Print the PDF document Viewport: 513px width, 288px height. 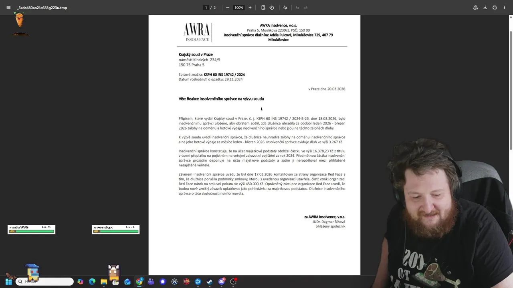click(x=495, y=8)
